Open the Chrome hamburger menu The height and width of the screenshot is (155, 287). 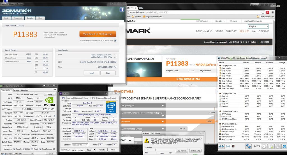tap(272, 12)
